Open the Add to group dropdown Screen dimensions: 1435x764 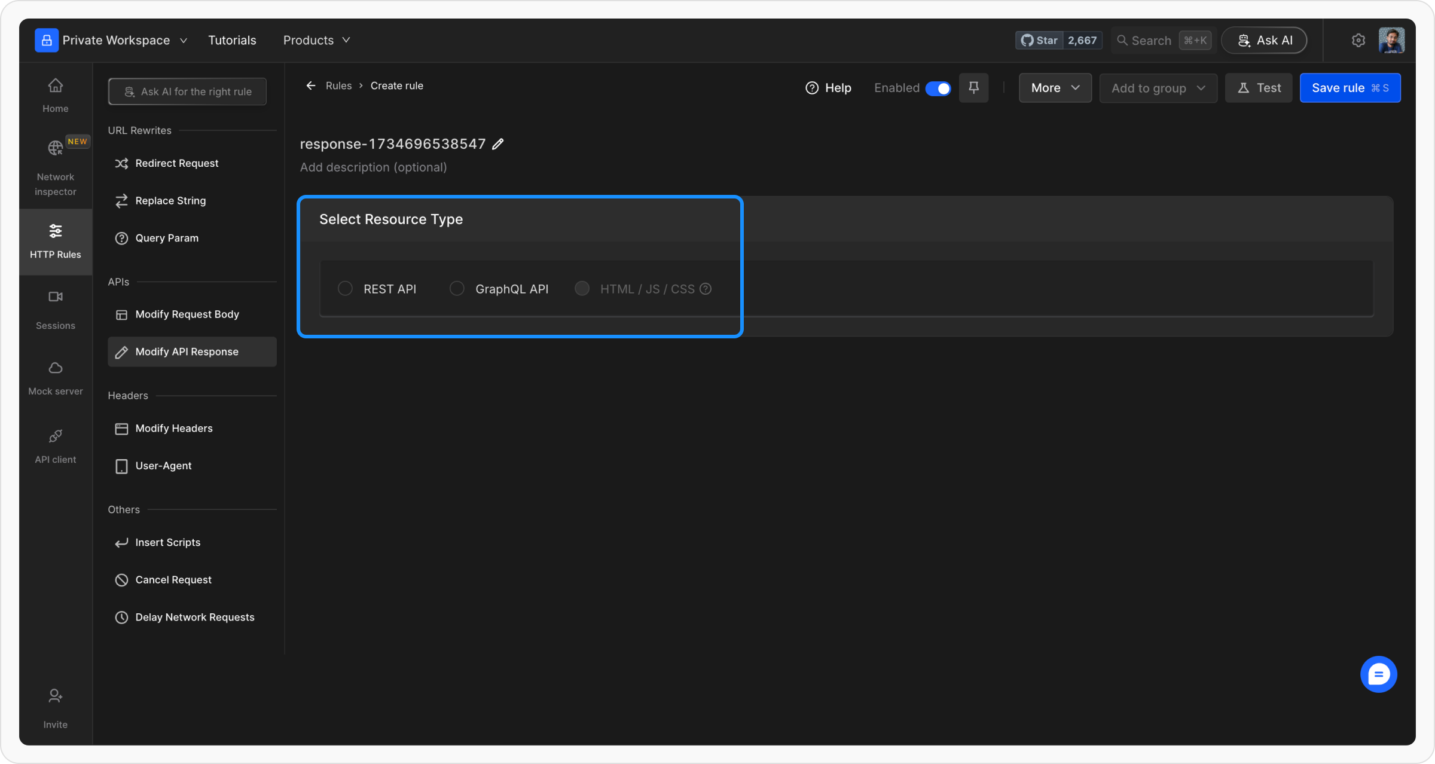[x=1158, y=88]
